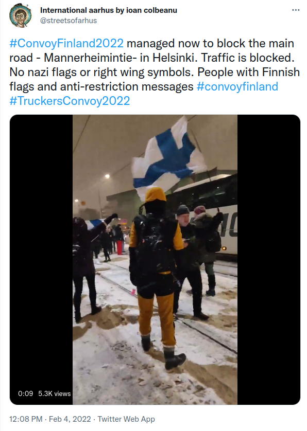Click the author's profile avatar picture
The width and height of the screenshot is (307, 431).
[x=20, y=15]
